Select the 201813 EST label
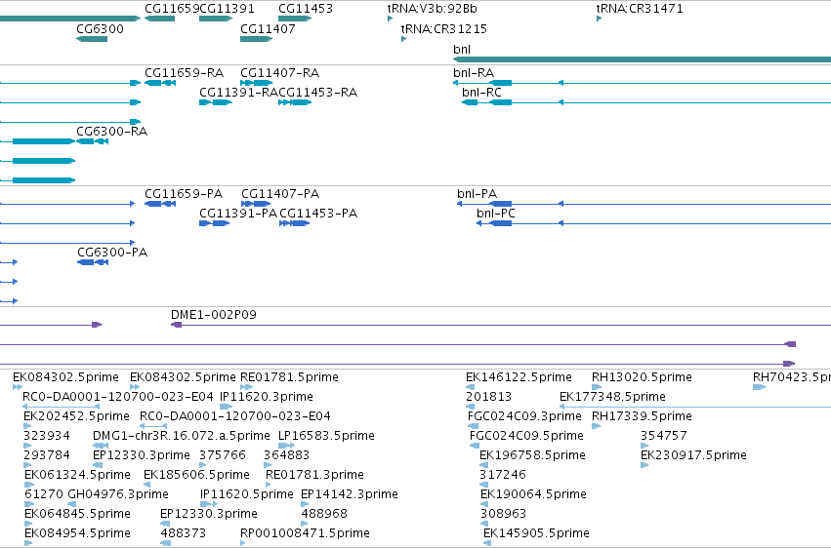 pos(488,397)
